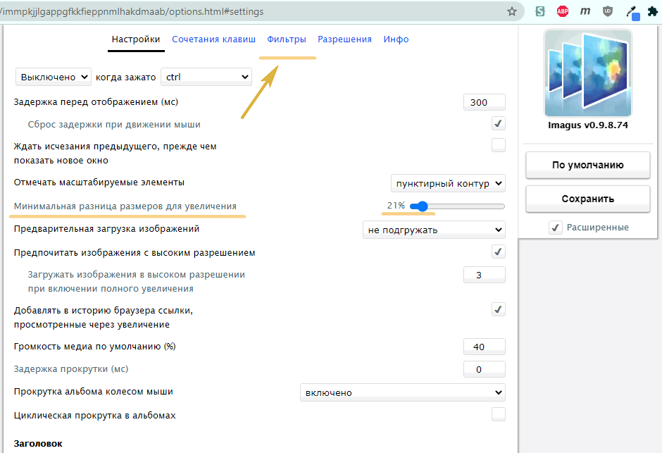Open the Extensions puzzle piece menu
Screen dimensions: 662x453
click(653, 11)
